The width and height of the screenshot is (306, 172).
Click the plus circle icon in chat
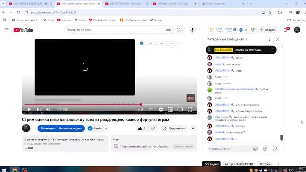pos(265,149)
